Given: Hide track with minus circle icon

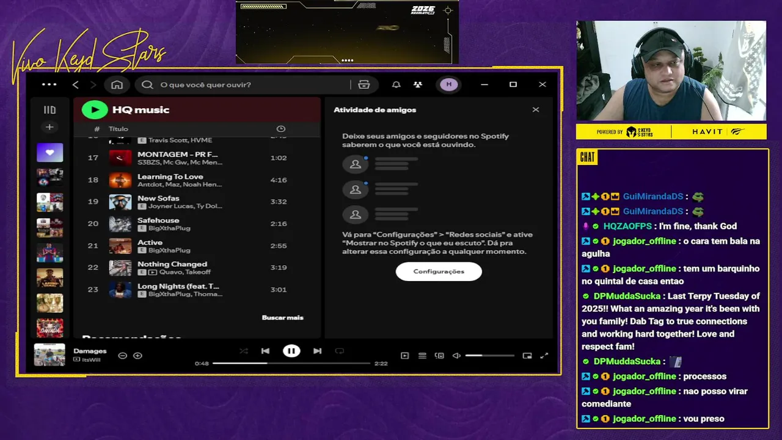Looking at the screenshot, I should (x=122, y=355).
